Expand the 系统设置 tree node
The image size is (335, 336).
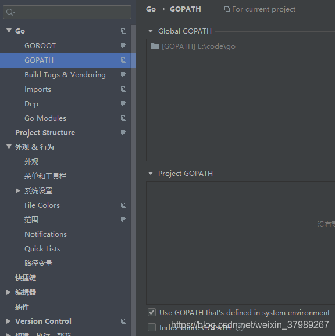[18, 191]
